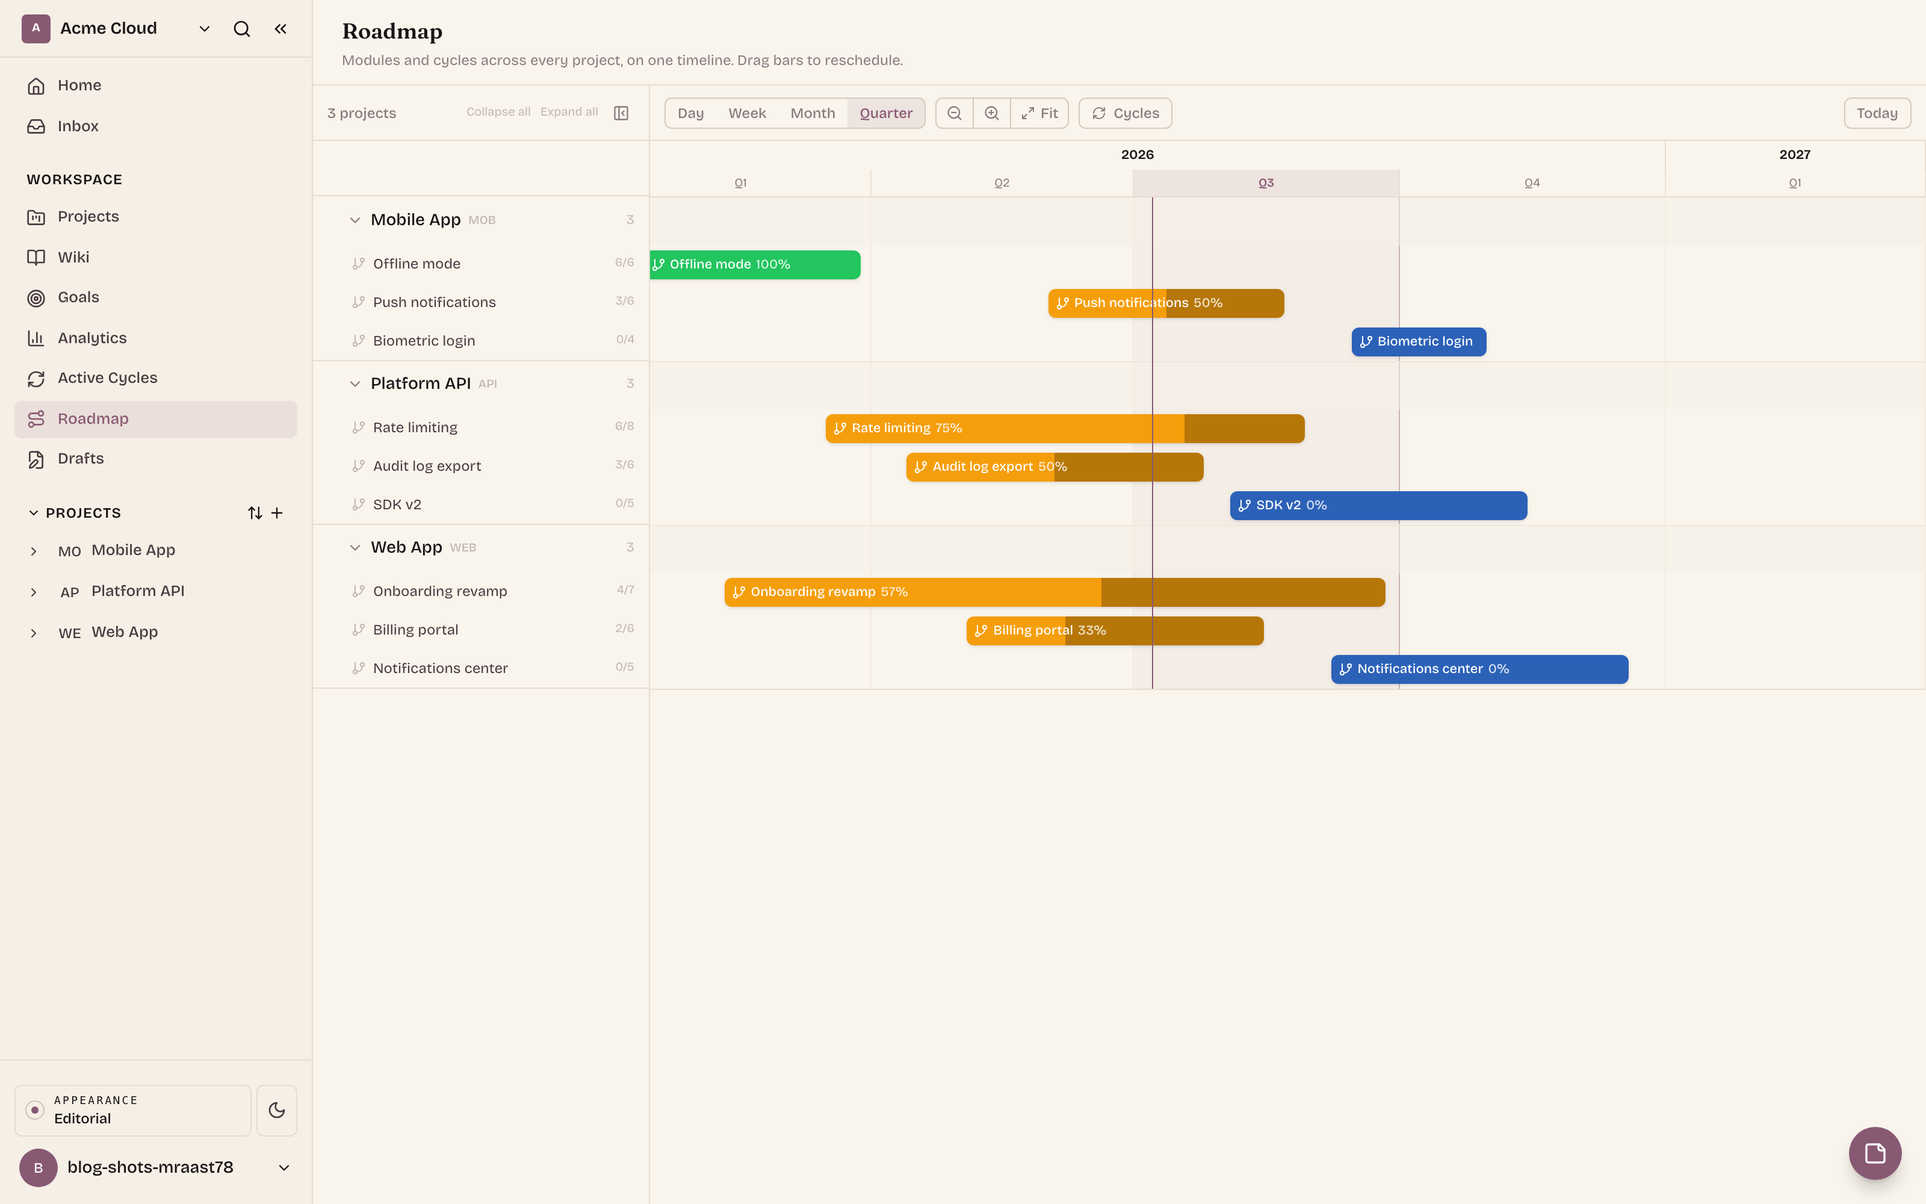Screen dimensions: 1926x1204
Task: Select Roadmap in the sidebar
Action: (x=156, y=419)
